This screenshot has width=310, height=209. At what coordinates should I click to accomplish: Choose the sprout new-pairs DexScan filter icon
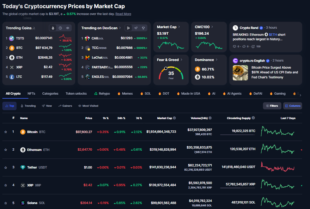tap(136, 28)
